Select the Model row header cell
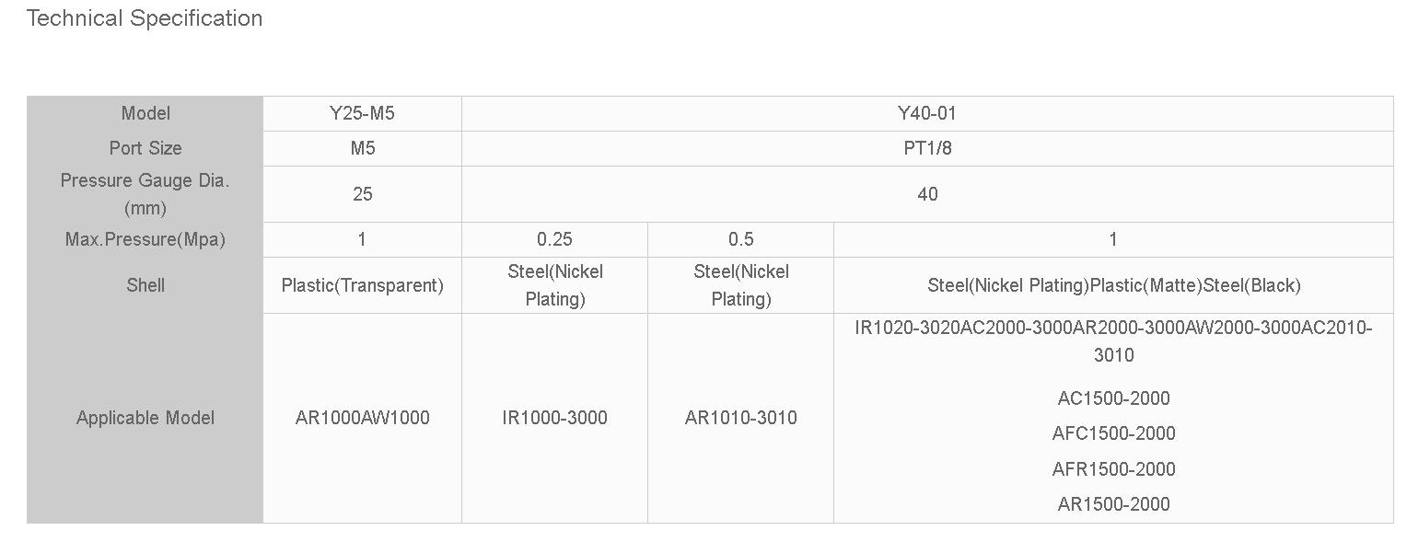 [145, 113]
